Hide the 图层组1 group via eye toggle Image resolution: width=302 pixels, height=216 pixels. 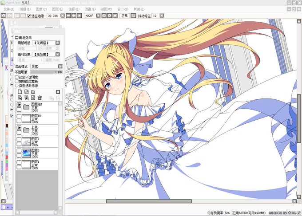[x=19, y=105]
